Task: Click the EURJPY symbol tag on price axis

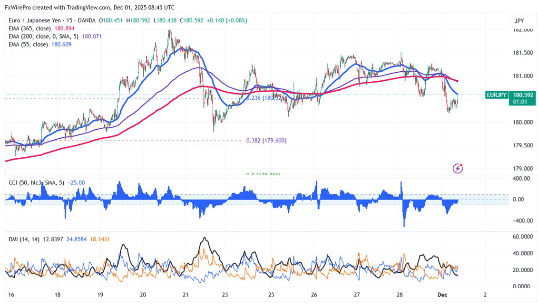Action: 496,95
